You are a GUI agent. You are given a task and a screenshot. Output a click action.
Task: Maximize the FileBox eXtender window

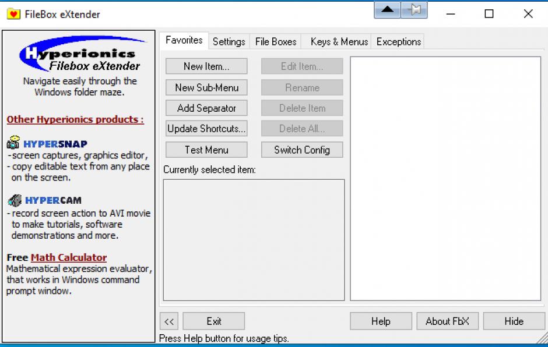pyautogui.click(x=489, y=14)
